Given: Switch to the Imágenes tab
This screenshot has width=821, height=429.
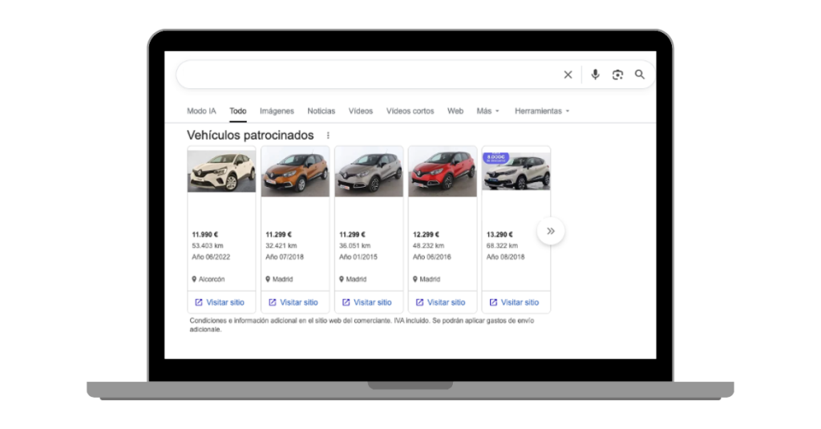Looking at the screenshot, I should (x=277, y=111).
